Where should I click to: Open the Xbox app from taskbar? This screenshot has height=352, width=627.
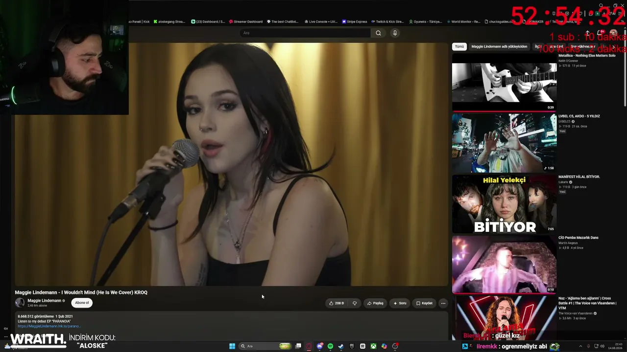pyautogui.click(x=373, y=346)
